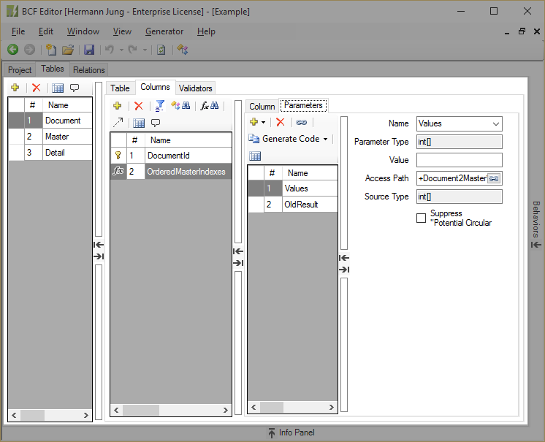This screenshot has height=442, width=545.
Task: Click the Redo arrow icon
Action: click(x=132, y=50)
